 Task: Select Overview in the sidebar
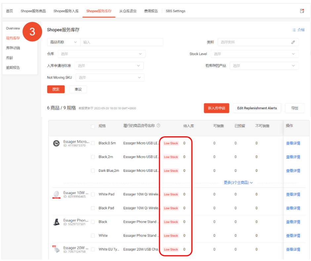click(13, 28)
